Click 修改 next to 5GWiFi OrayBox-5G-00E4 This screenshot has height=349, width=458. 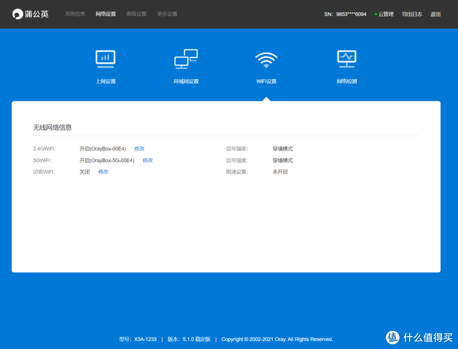click(148, 160)
